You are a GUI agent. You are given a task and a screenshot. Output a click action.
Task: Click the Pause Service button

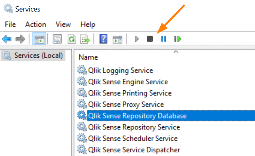tap(163, 39)
